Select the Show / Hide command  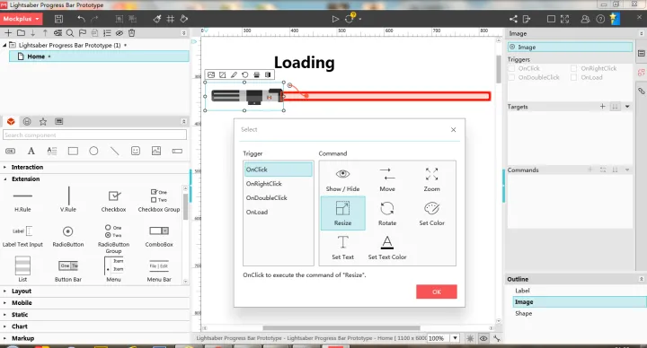342,179
